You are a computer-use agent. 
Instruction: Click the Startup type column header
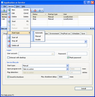(x=55, y=14)
